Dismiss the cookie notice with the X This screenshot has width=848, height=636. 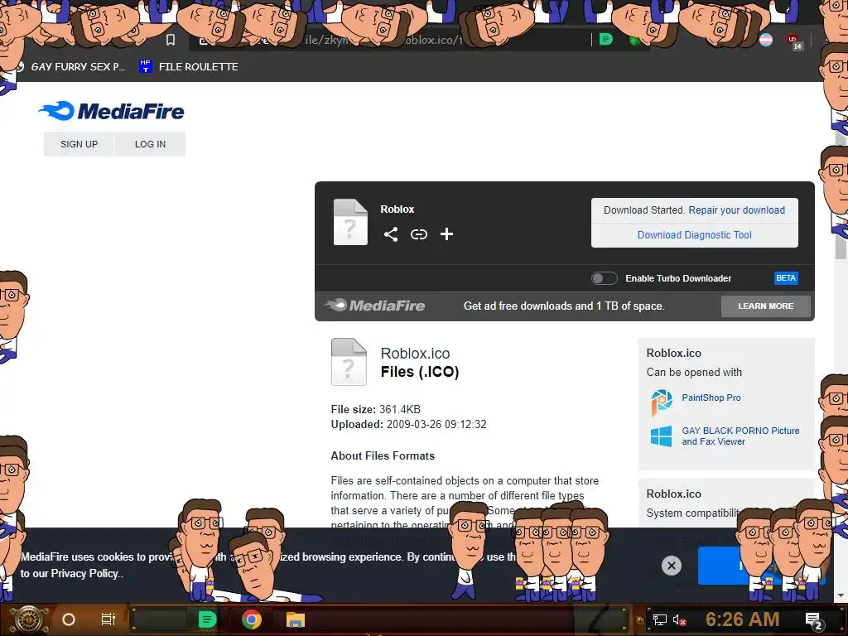(671, 566)
